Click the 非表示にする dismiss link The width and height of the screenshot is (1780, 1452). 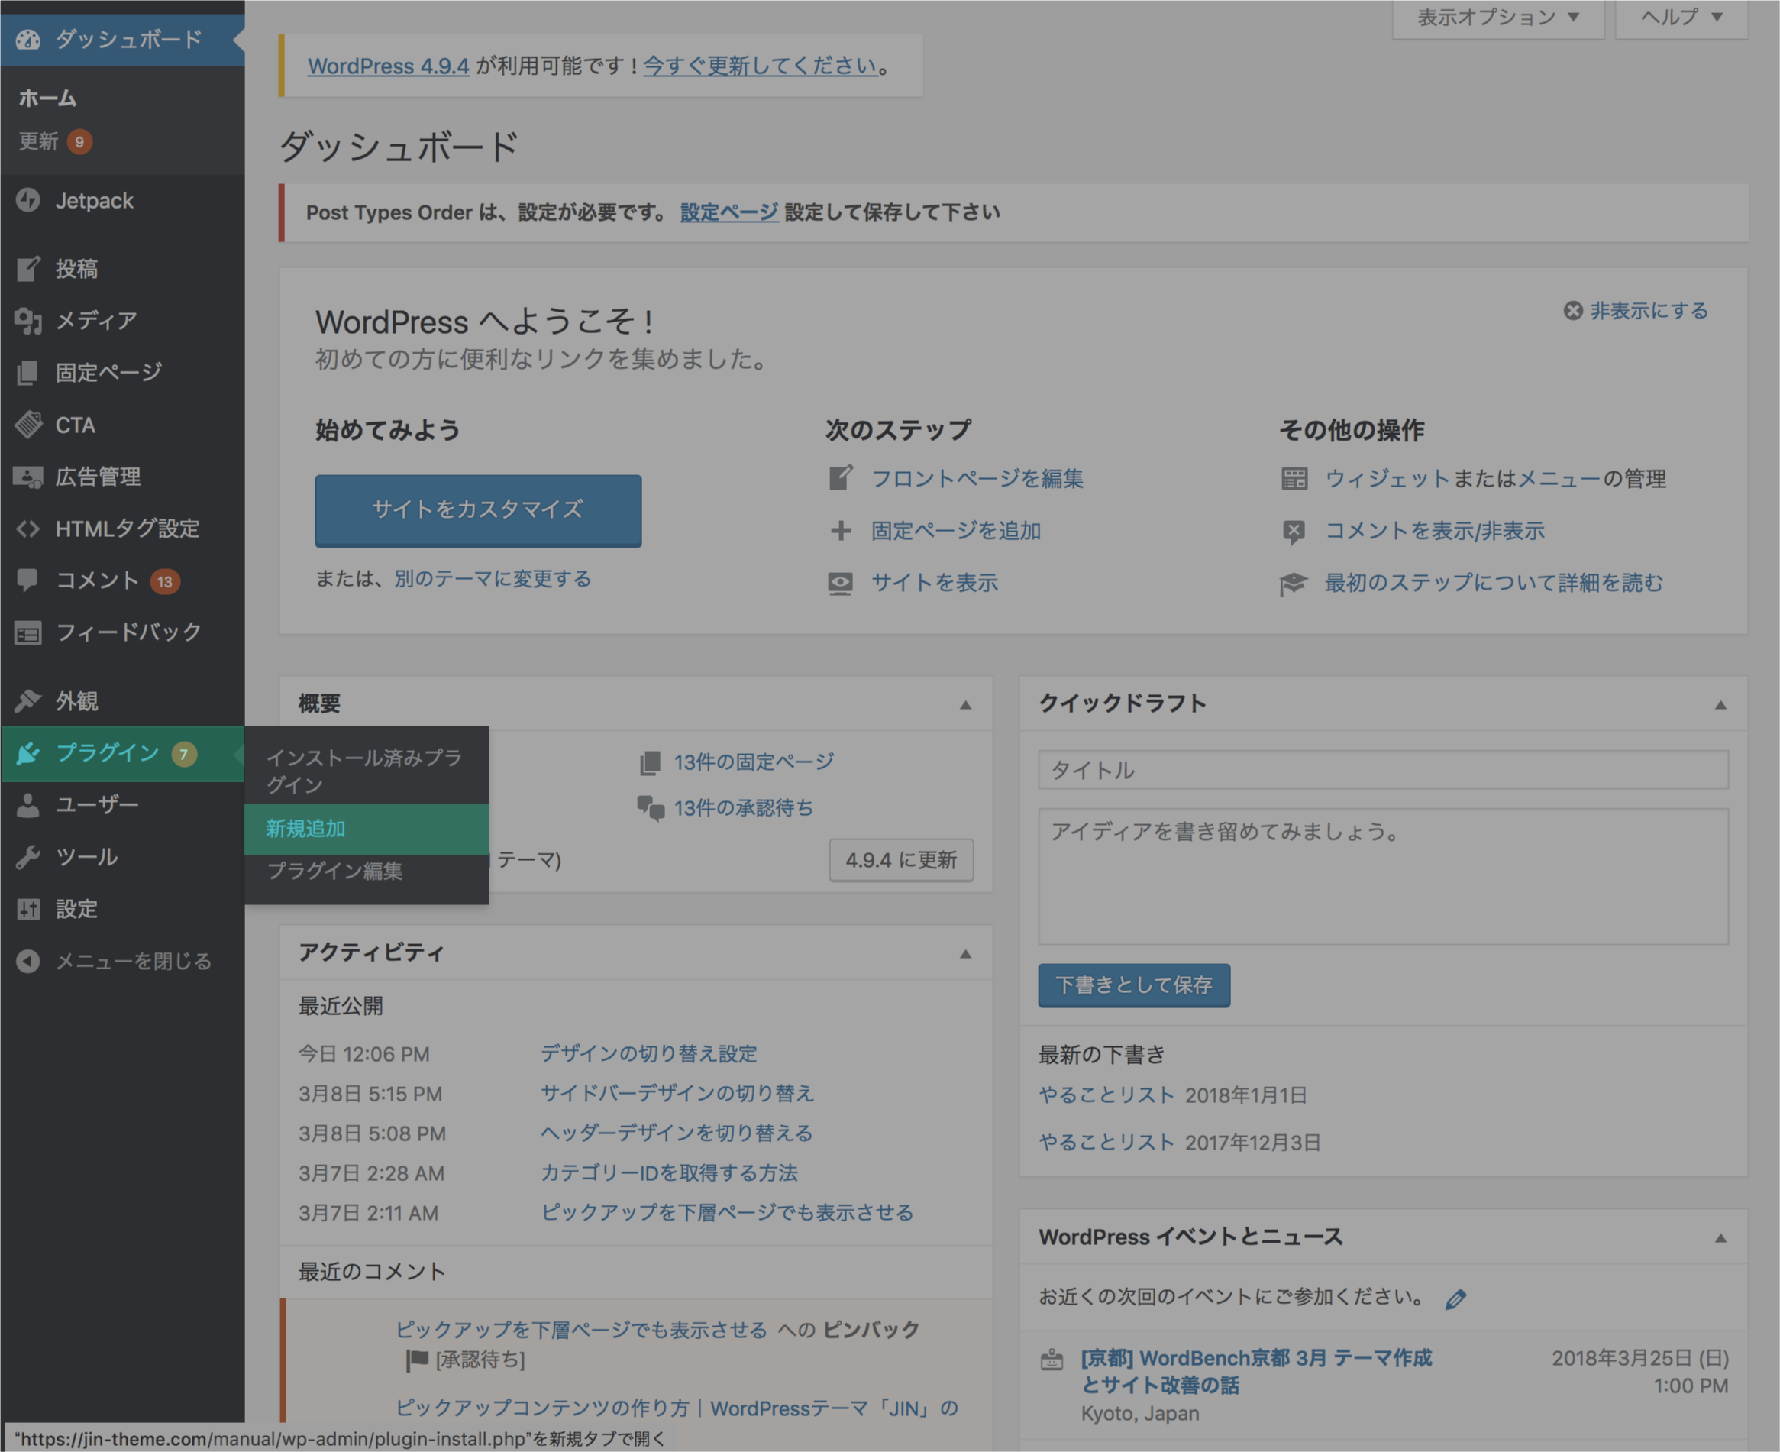pyautogui.click(x=1649, y=310)
